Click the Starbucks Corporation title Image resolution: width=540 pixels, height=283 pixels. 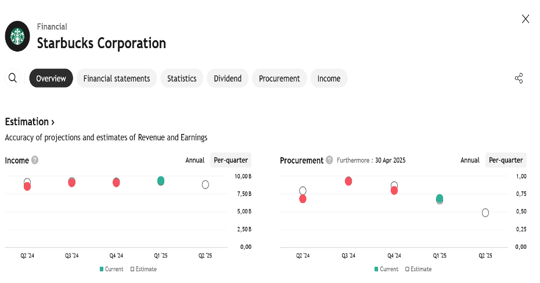pyautogui.click(x=101, y=43)
